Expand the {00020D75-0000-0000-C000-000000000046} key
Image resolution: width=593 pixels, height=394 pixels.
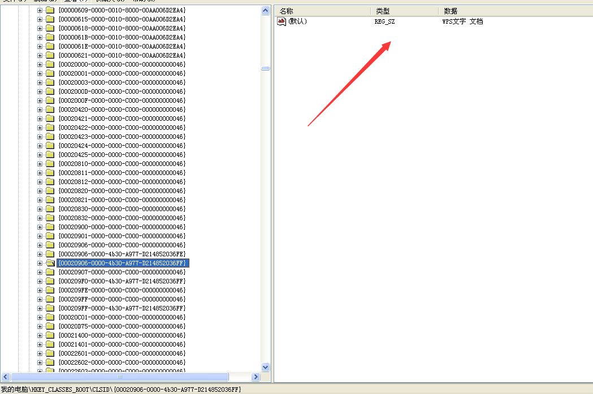coord(40,326)
